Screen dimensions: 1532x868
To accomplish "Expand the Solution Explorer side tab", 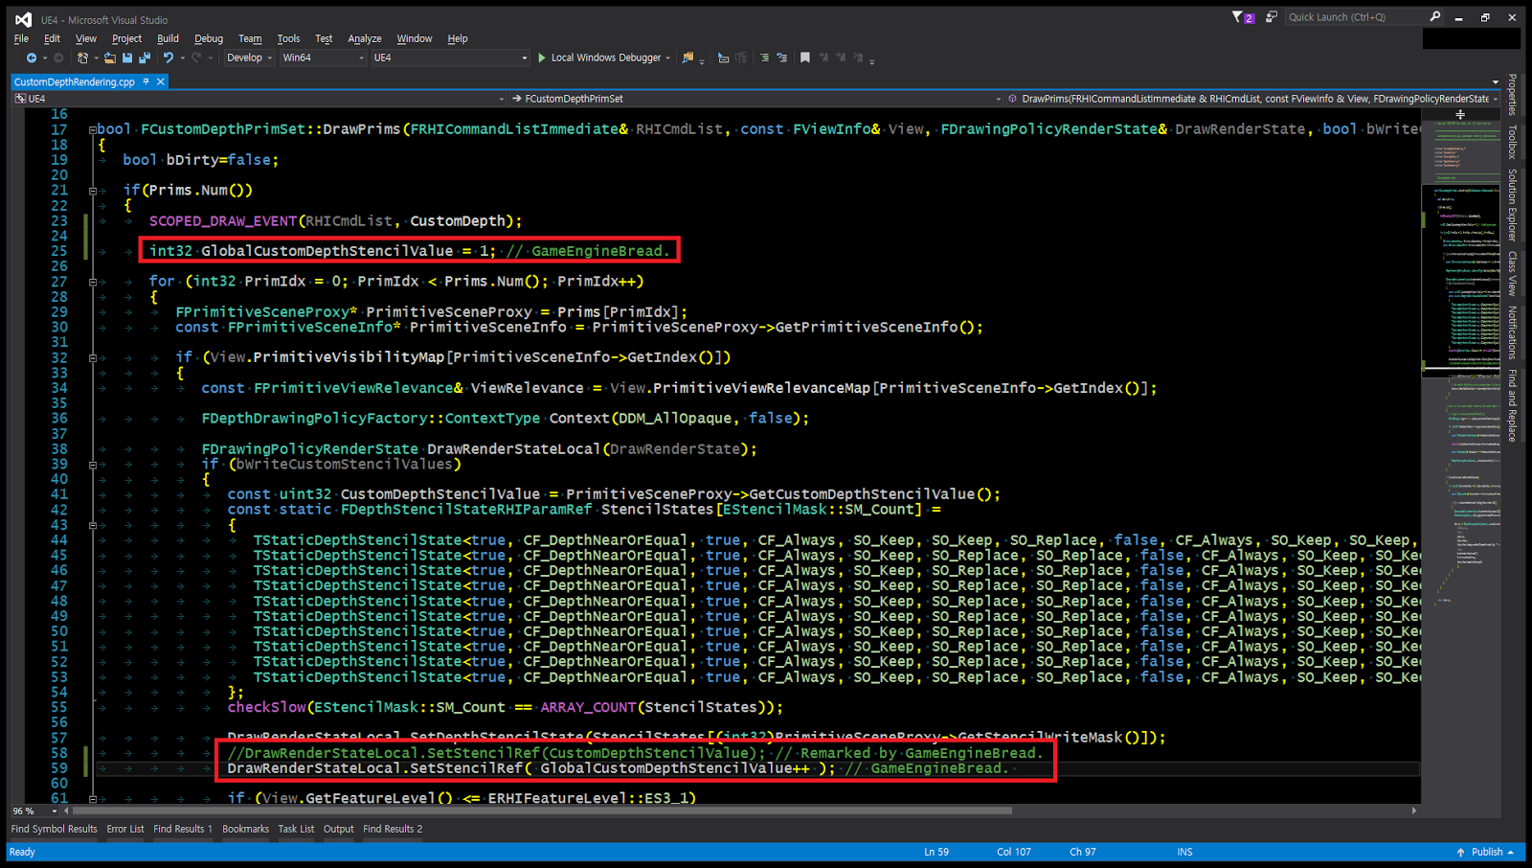I will pos(1513,204).
